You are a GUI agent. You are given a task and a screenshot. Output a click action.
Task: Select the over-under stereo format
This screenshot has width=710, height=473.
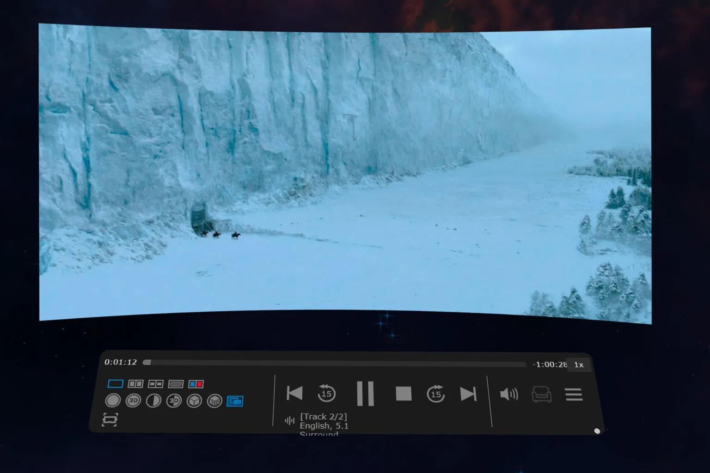tap(176, 384)
